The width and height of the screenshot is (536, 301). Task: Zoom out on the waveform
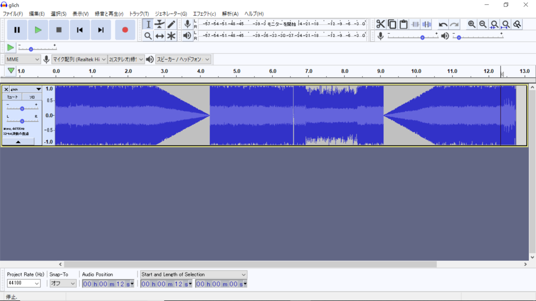(x=483, y=24)
